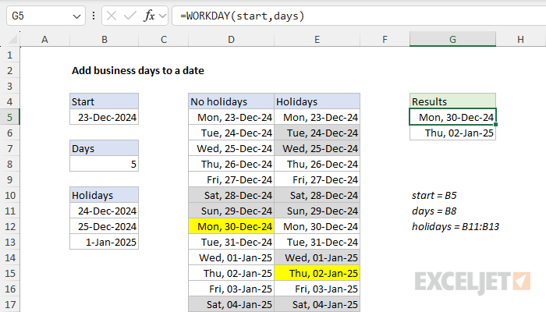Expand the dropdown arrow beside fx
Viewport: 546px width, 312px height.
tap(162, 16)
